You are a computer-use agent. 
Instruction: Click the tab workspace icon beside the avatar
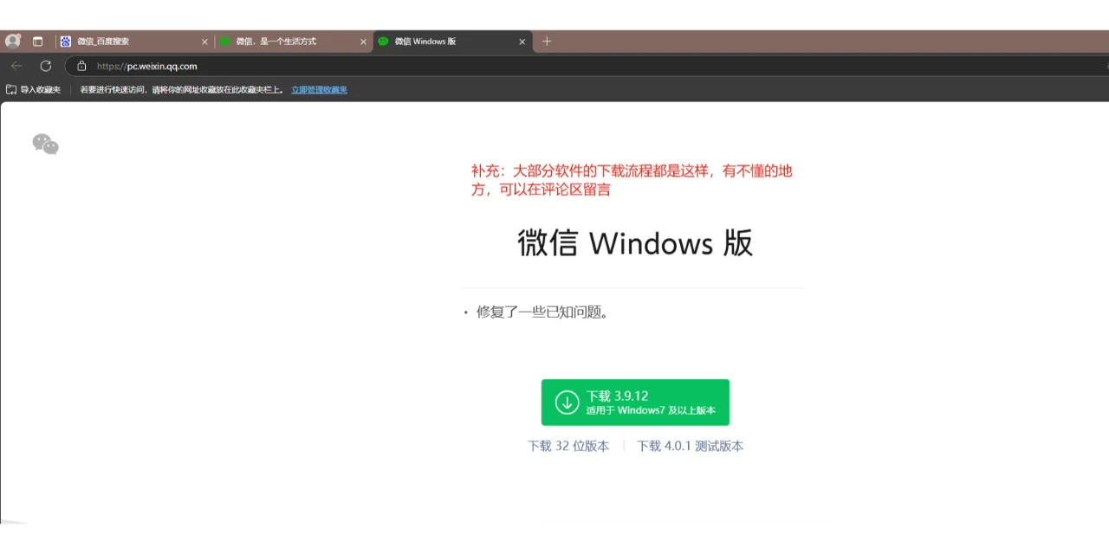coord(37,41)
